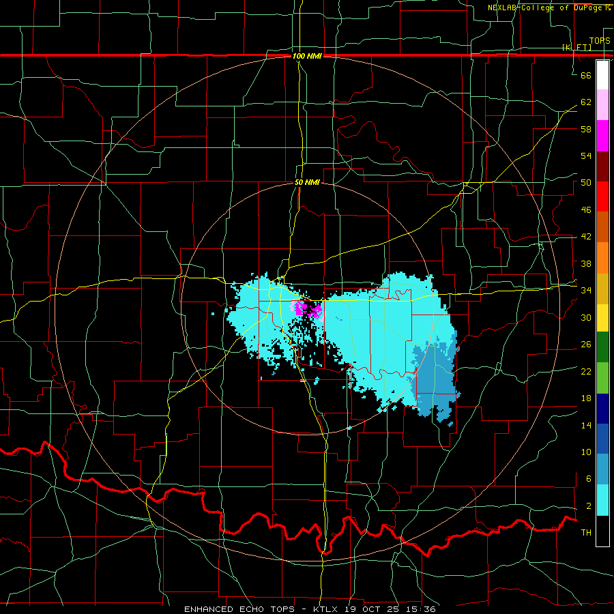Click the legend value '22'
The height and width of the screenshot is (614, 614).
(586, 371)
